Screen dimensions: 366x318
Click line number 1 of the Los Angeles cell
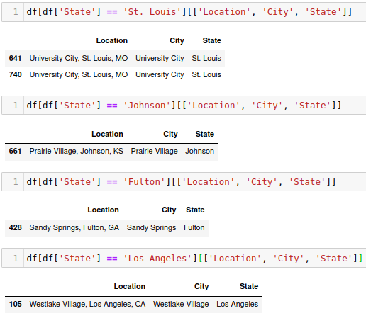pos(16,259)
